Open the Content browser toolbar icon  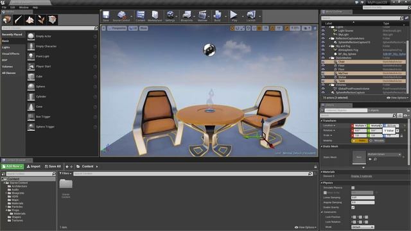[140, 16]
